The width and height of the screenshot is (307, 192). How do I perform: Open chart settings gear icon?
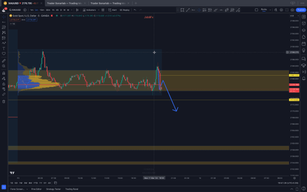click(x=281, y=10)
